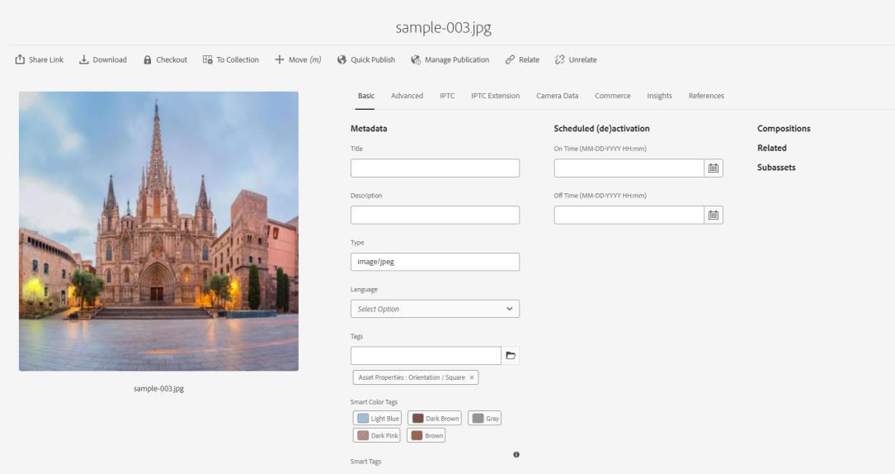Open the References tab
895x474 pixels.
(706, 96)
